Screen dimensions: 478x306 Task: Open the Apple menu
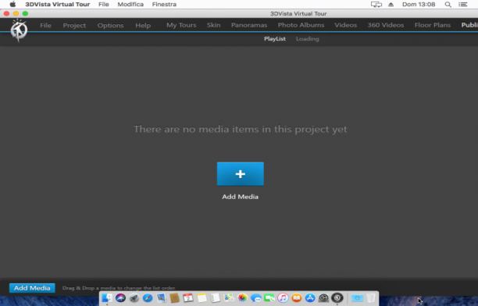point(12,4)
